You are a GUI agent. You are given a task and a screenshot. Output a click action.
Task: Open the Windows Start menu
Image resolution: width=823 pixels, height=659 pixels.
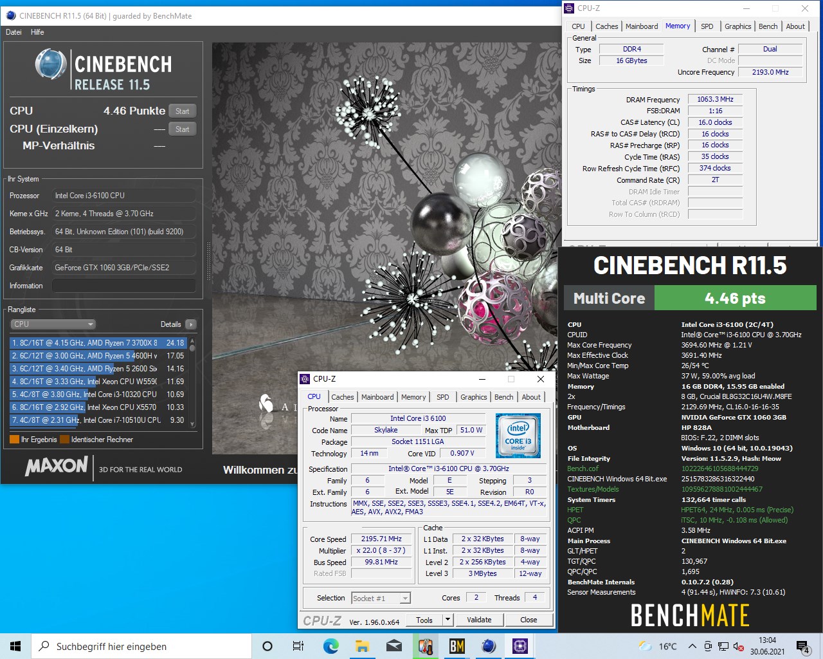[15, 646]
